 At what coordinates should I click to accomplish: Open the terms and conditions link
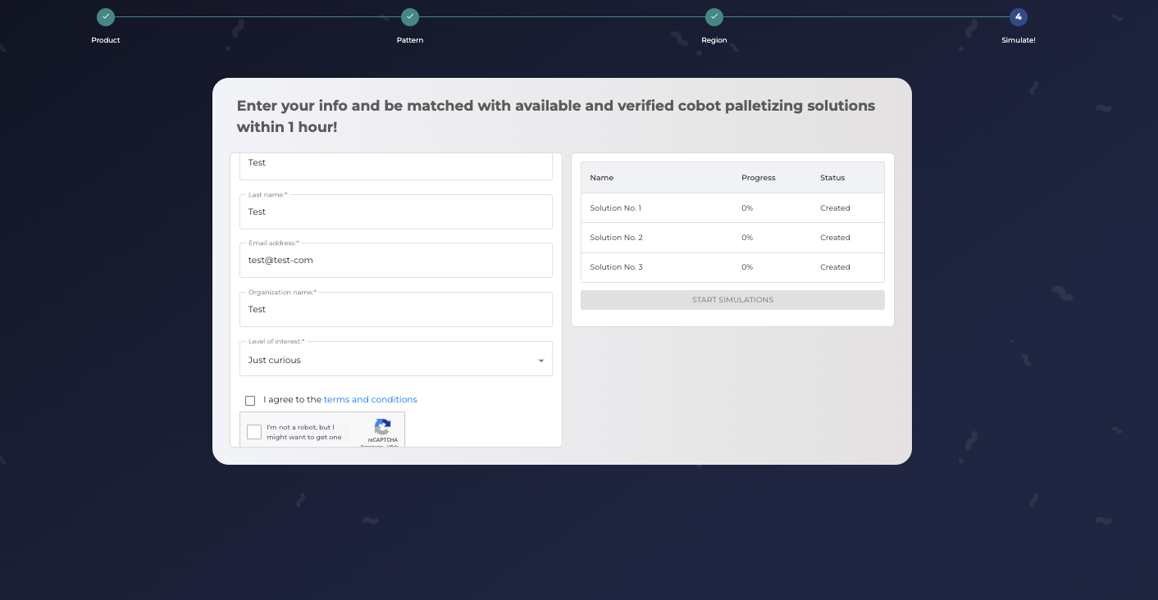click(370, 400)
